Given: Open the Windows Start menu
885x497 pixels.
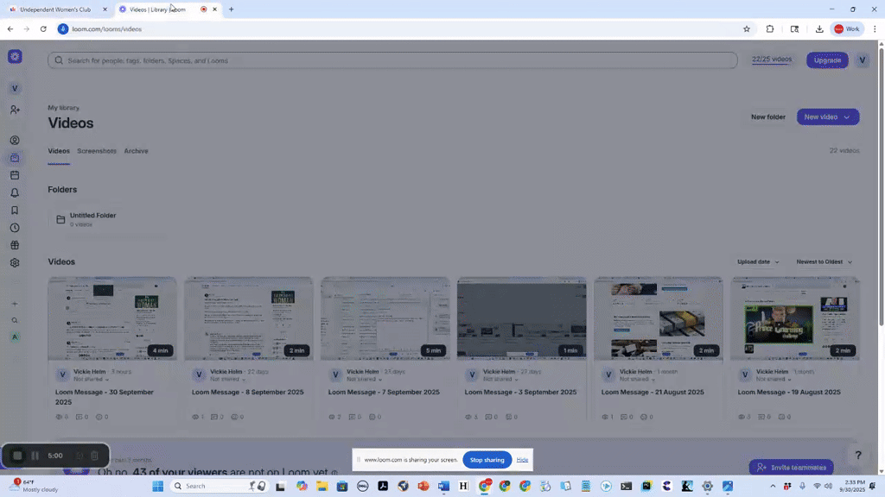Looking at the screenshot, I should point(157,486).
